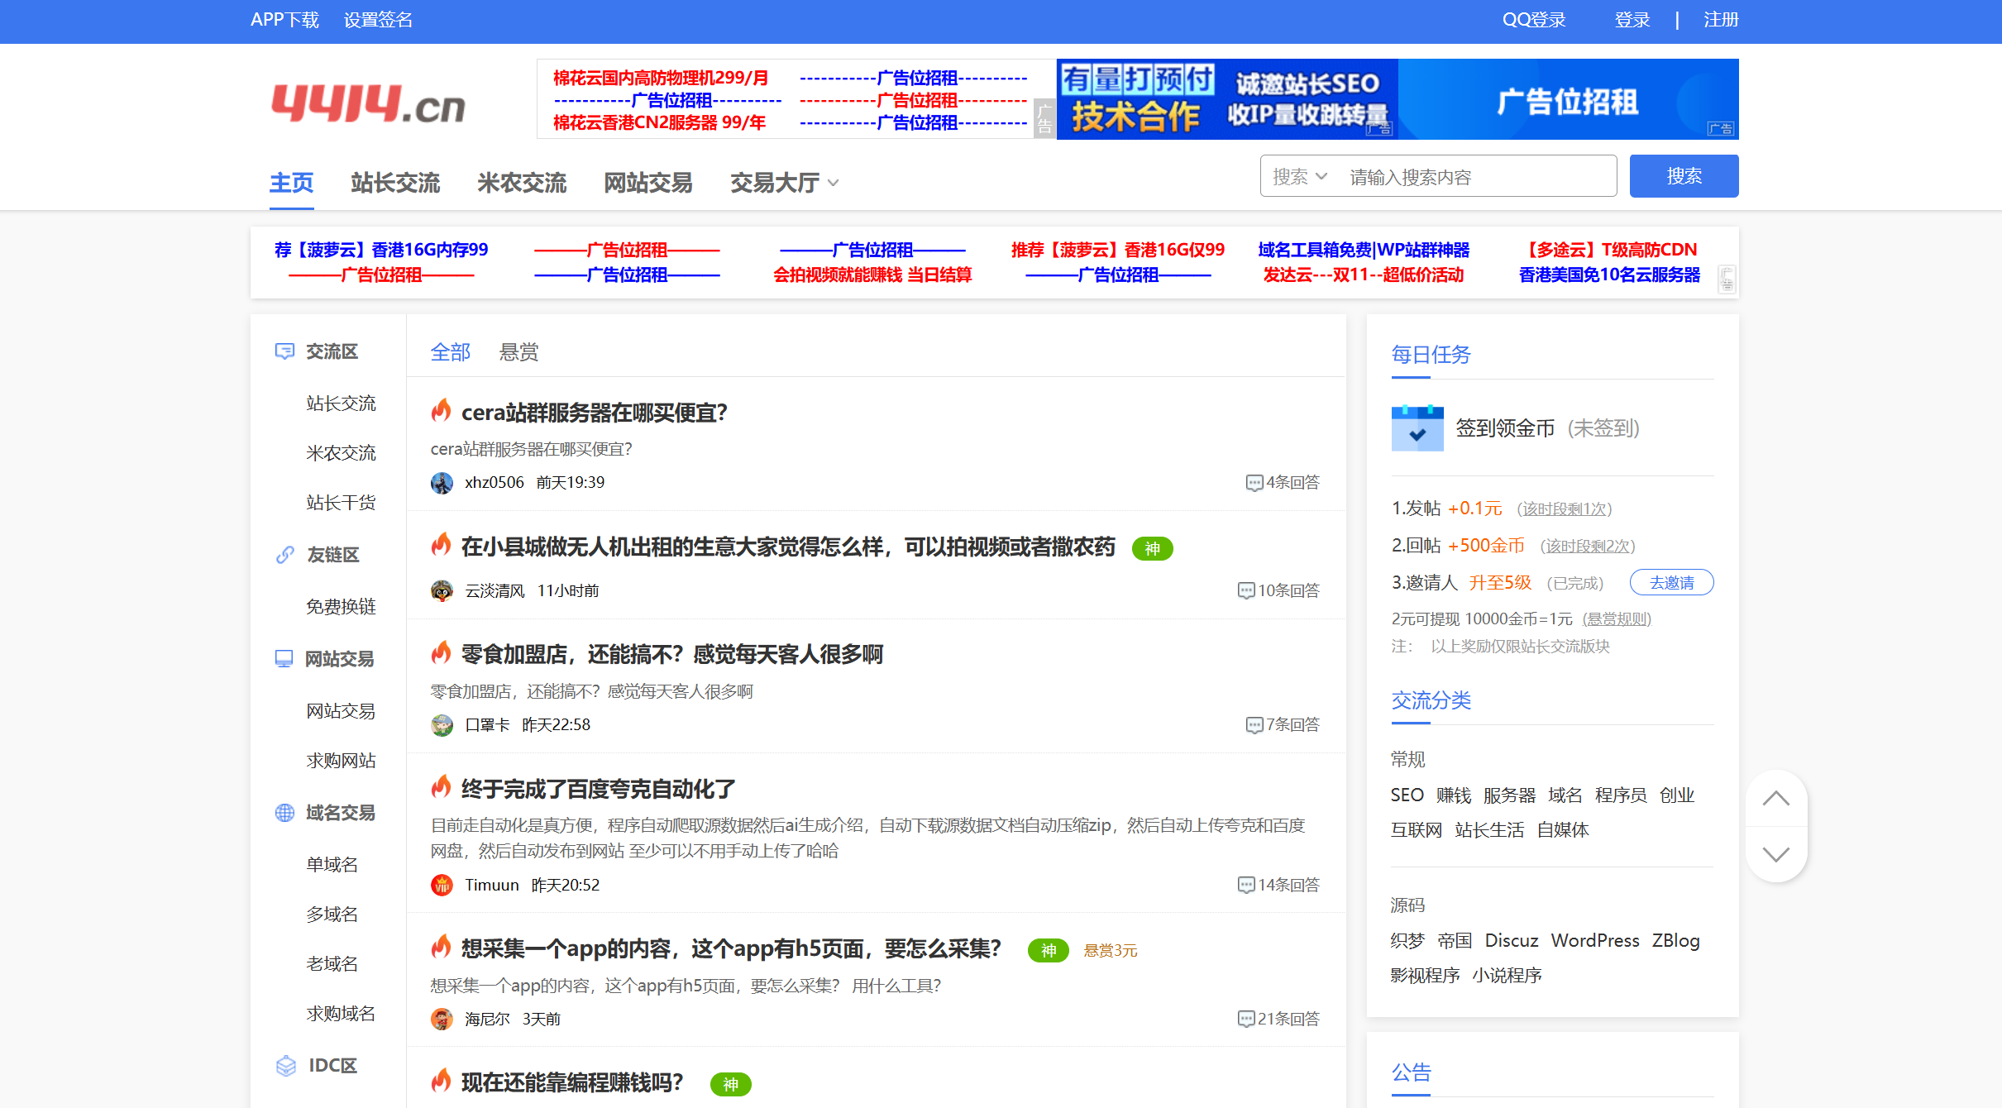Click the back-to-top arrow icon
This screenshot has height=1108, width=2002.
(x=1776, y=799)
